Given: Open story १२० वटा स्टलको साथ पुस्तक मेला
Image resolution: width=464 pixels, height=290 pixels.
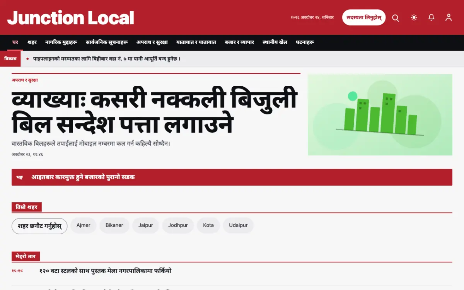Looking at the screenshot, I should tap(105, 271).
